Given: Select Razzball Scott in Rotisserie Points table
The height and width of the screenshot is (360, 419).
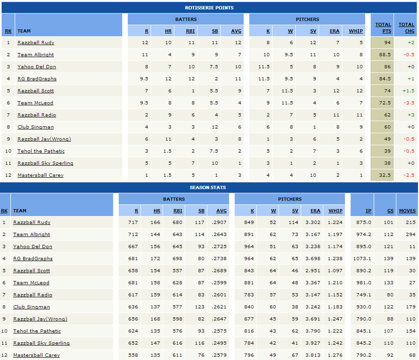Looking at the screenshot, I should point(35,90).
